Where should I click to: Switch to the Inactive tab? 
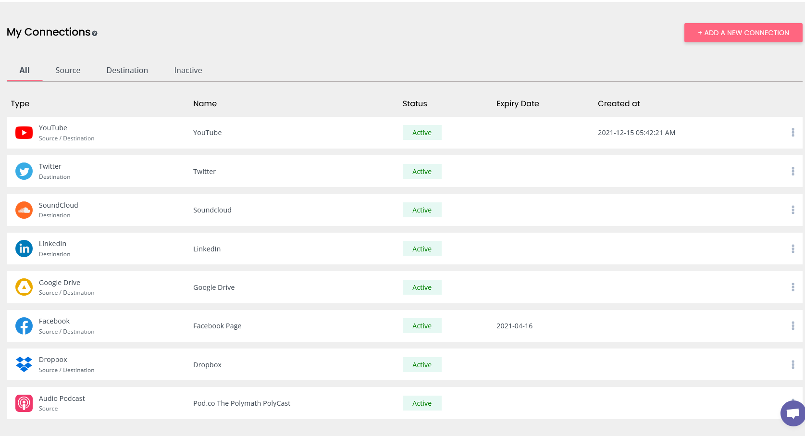pyautogui.click(x=188, y=70)
